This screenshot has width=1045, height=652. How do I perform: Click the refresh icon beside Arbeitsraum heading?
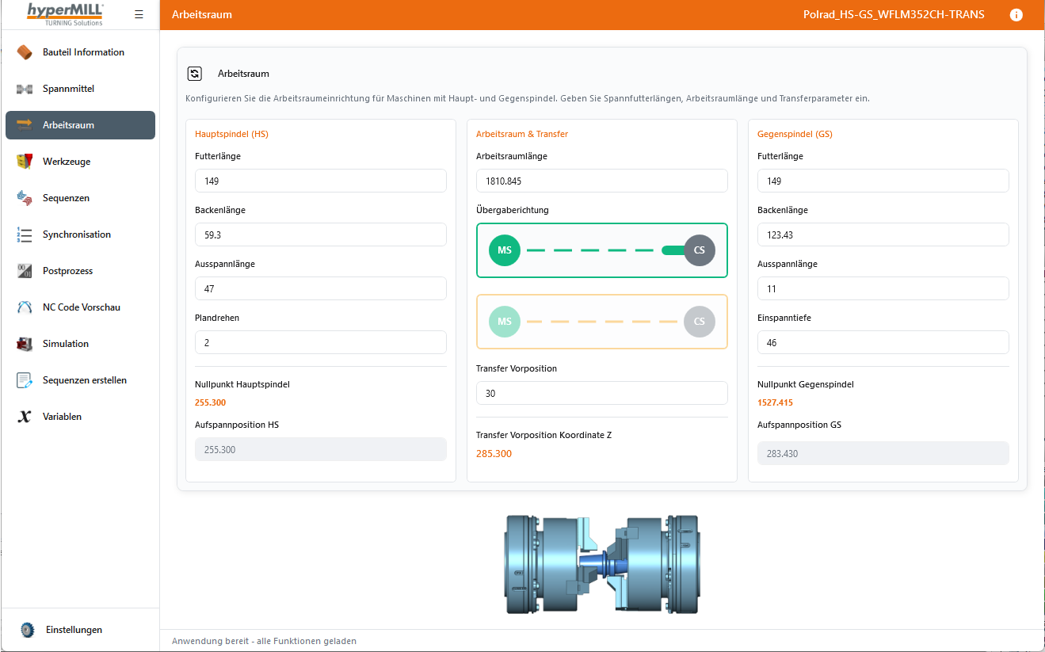tap(195, 74)
